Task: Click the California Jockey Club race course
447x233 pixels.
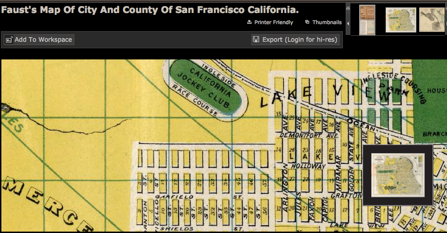Action: click(x=204, y=87)
